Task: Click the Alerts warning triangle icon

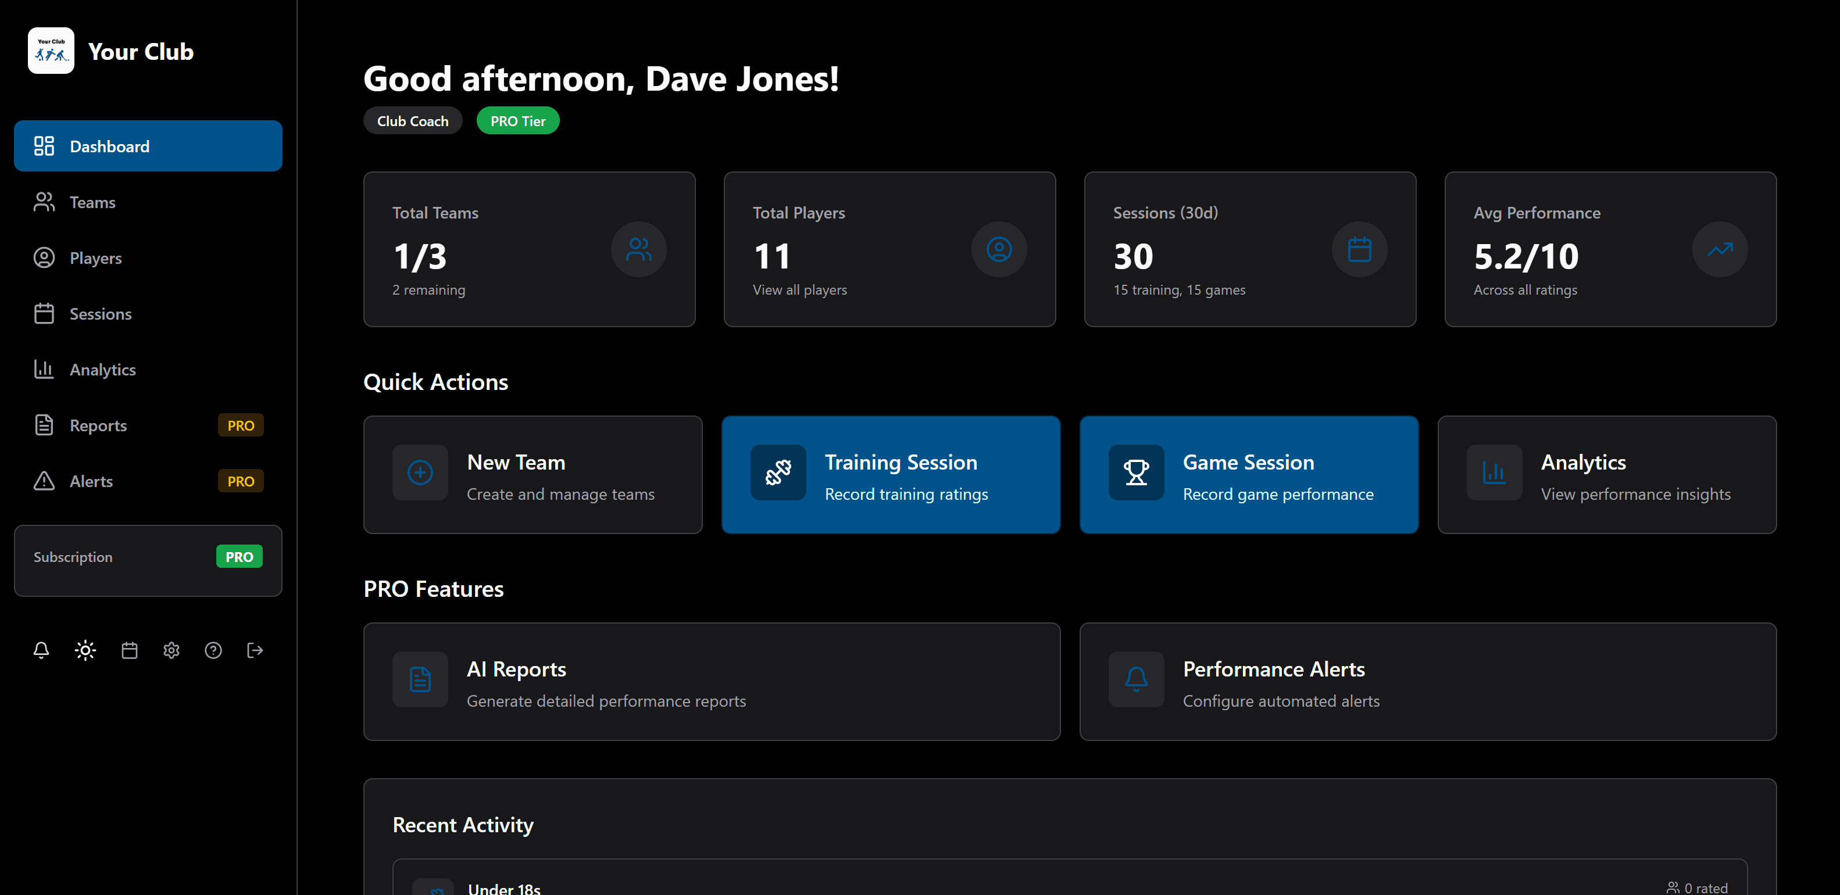Action: click(44, 481)
